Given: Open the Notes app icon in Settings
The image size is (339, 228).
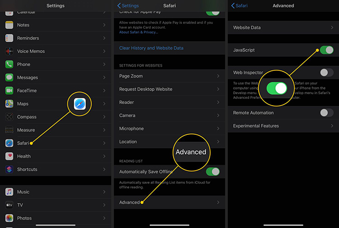Looking at the screenshot, I should point(9,25).
